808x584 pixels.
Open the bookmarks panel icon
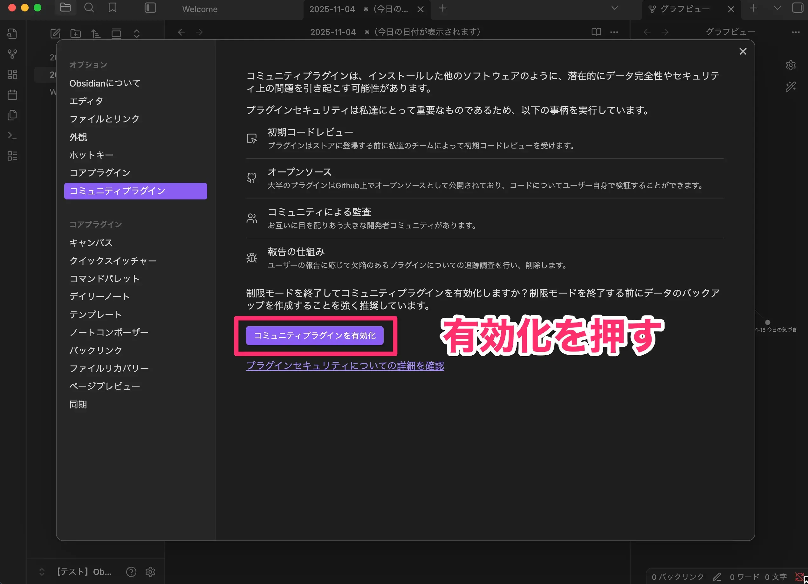(113, 8)
